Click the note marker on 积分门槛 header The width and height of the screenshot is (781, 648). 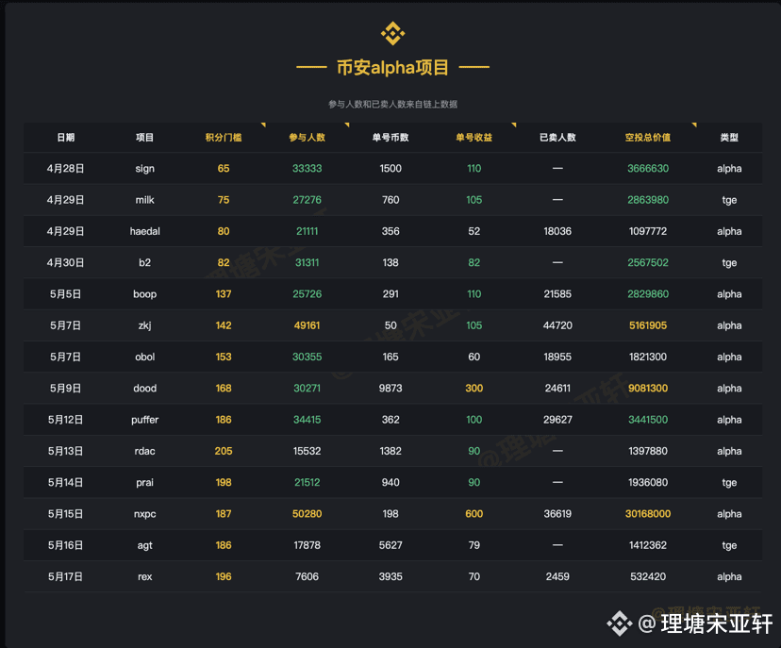click(x=263, y=125)
